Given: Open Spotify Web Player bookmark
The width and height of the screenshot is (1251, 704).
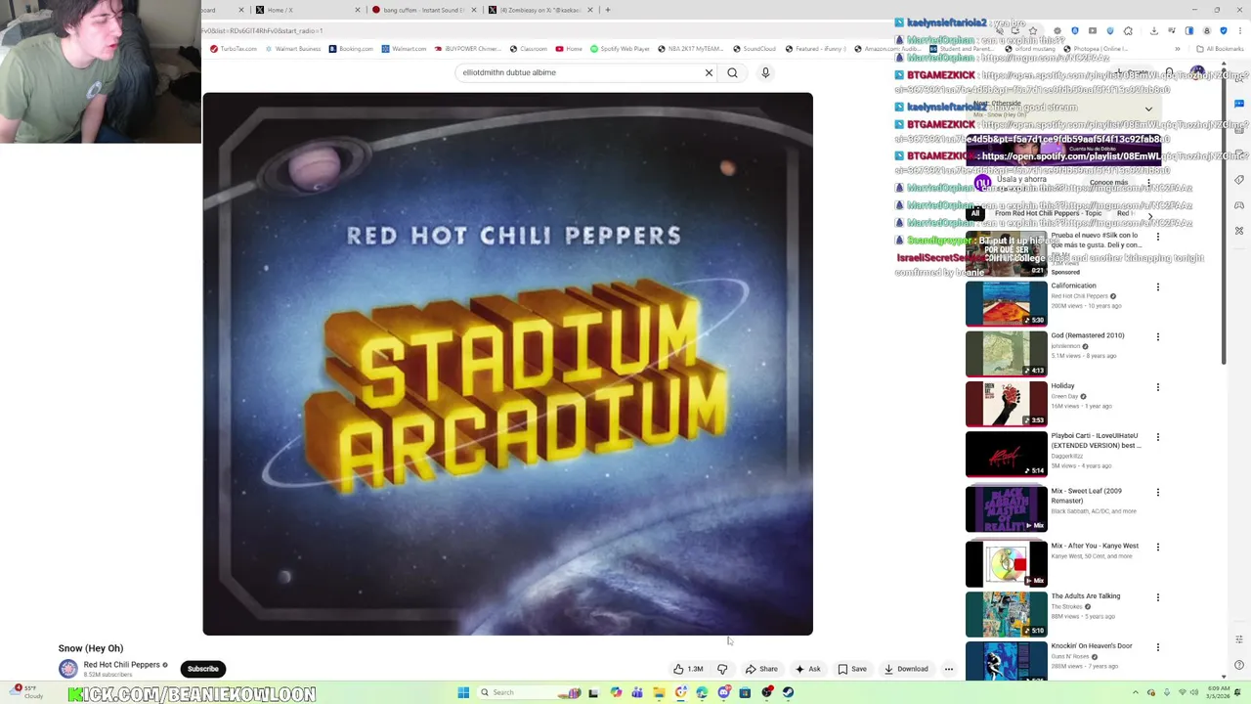Looking at the screenshot, I should [x=620, y=49].
